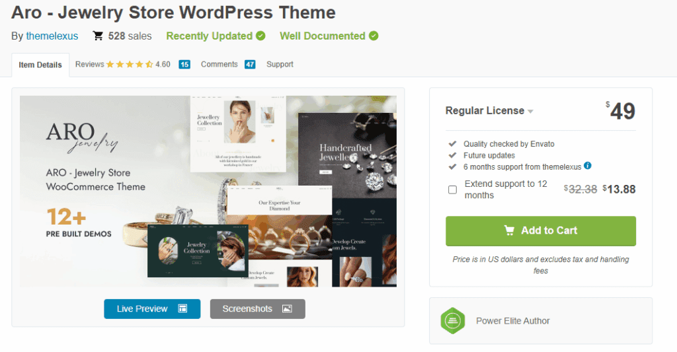Click the Recently Updated green checkmark badge
Image resolution: width=677 pixels, height=352 pixels.
click(260, 36)
